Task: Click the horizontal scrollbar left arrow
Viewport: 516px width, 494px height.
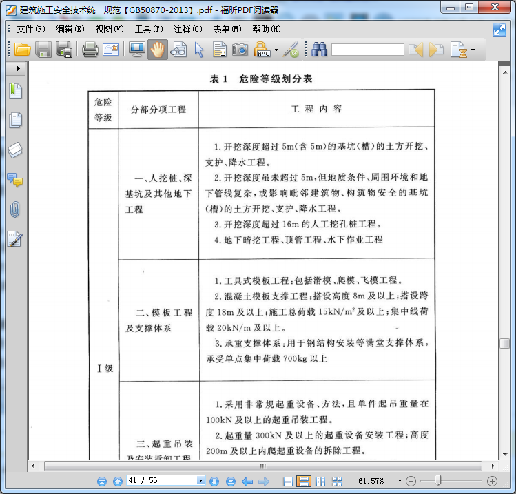Action: [33, 466]
